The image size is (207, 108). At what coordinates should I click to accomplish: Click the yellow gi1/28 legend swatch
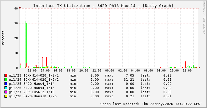coord(6,96)
